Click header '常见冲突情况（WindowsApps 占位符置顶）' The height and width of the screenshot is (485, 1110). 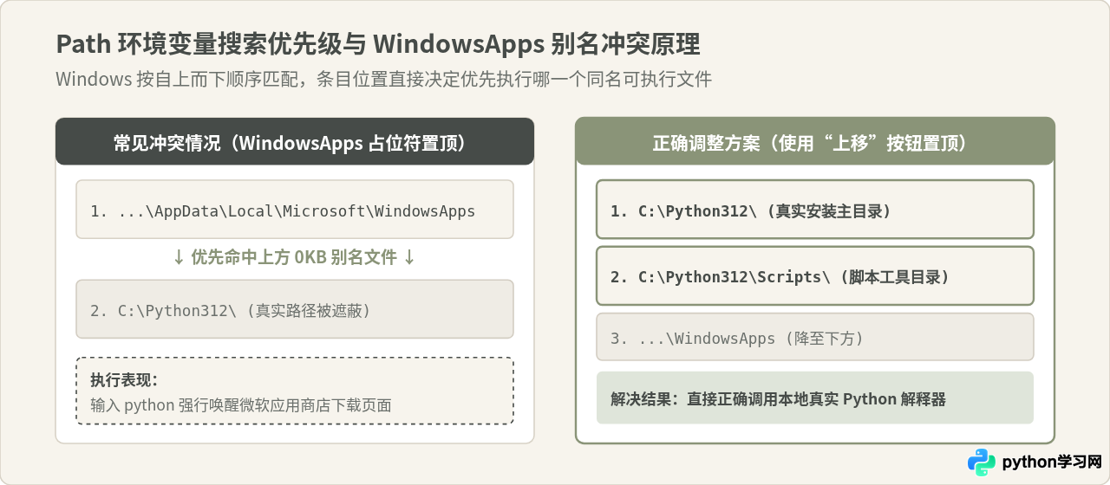point(295,141)
